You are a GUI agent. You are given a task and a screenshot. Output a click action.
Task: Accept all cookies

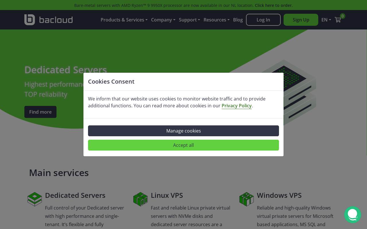(x=183, y=145)
